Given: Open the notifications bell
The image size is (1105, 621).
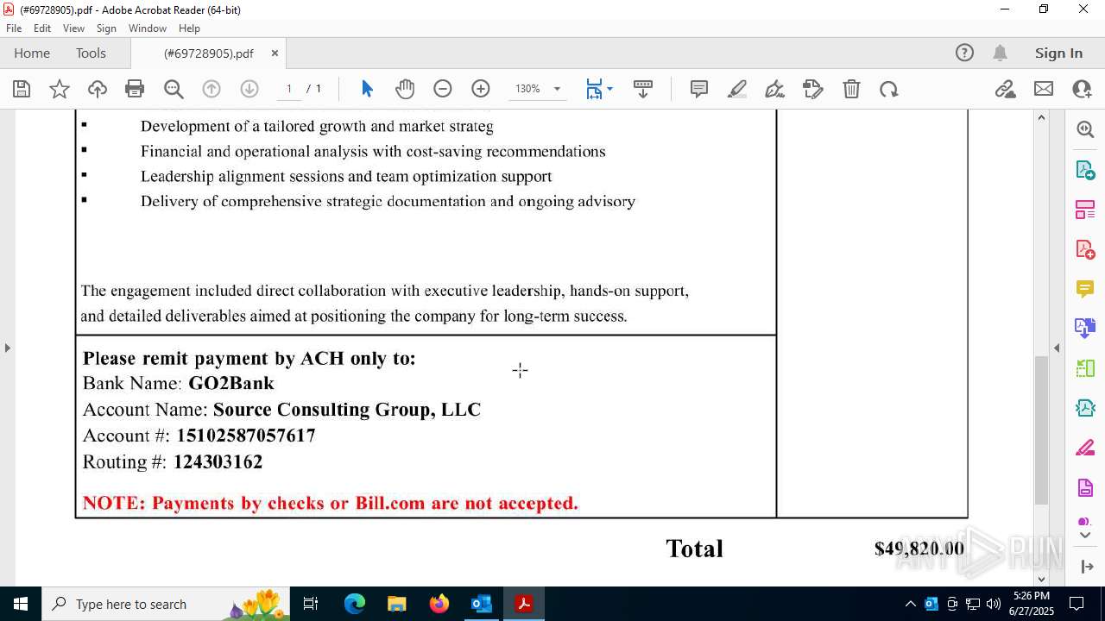Looking at the screenshot, I should (1000, 53).
